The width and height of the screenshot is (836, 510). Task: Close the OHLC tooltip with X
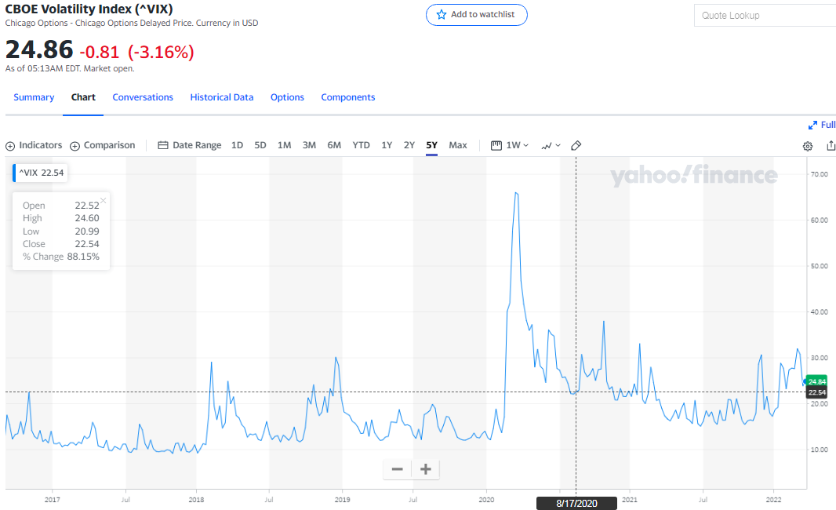104,201
